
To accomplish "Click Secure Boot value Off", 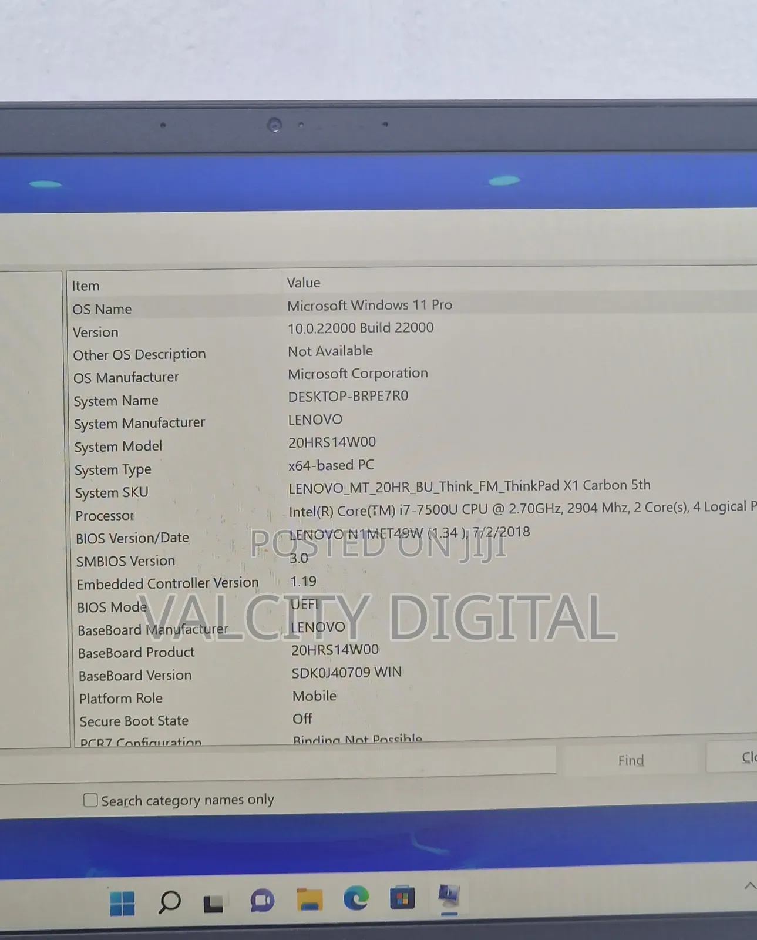I will (x=302, y=719).
